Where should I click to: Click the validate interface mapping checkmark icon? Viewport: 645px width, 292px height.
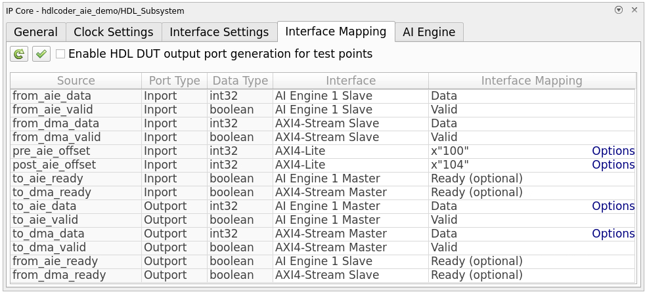[41, 54]
